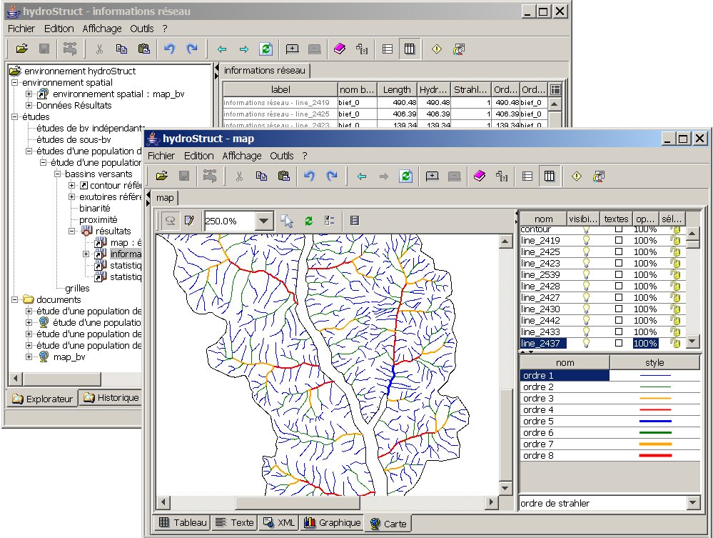Click column chooser icon at table header right
Viewport: 713px width, 538px height.
555,90
